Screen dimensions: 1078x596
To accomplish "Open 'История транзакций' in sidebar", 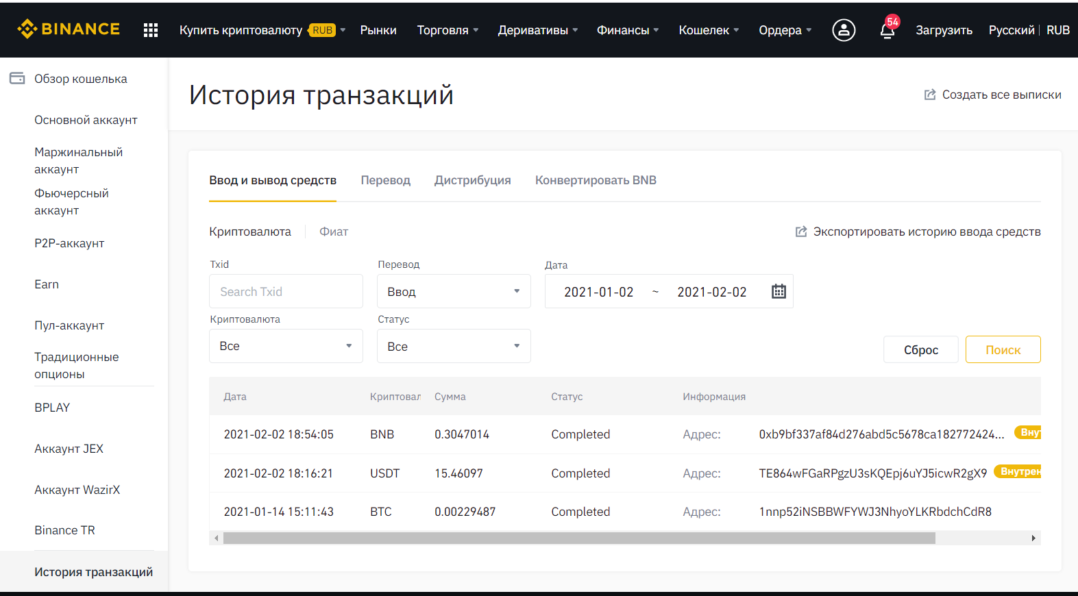I will [x=94, y=572].
